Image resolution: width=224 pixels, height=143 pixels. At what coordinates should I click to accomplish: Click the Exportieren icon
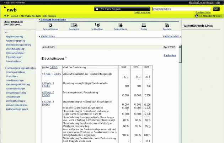click(x=167, y=25)
